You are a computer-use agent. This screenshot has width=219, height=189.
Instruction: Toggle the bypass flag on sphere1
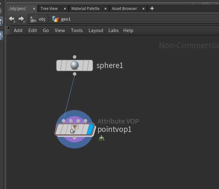point(59,65)
